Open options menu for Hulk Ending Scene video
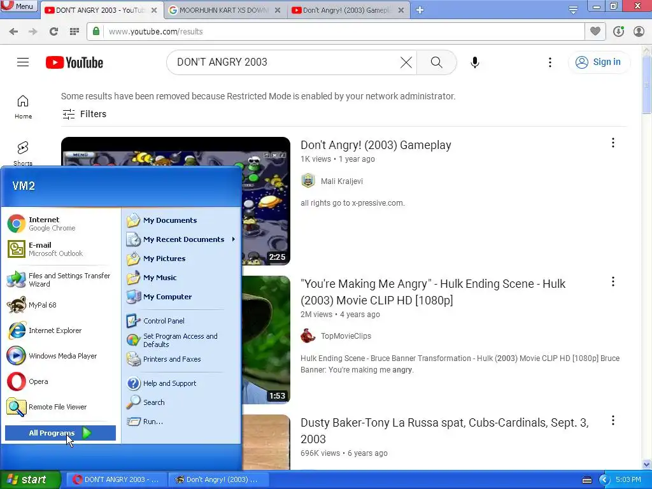The image size is (652, 489). point(613,282)
